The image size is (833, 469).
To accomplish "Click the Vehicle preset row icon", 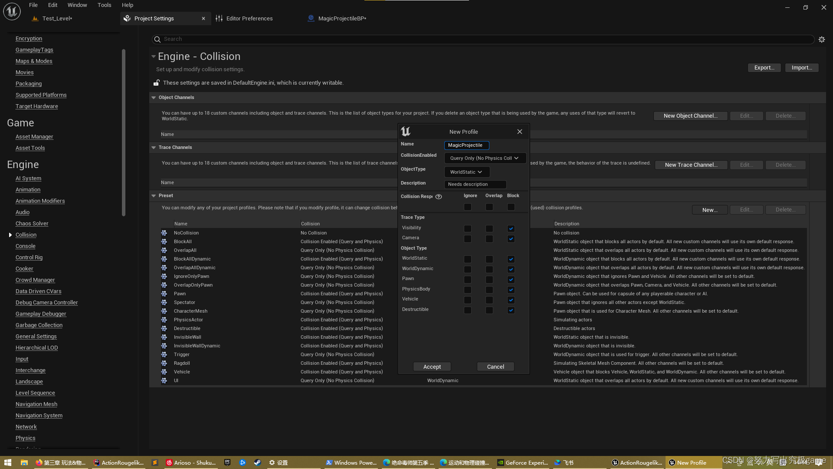I will click(x=164, y=372).
